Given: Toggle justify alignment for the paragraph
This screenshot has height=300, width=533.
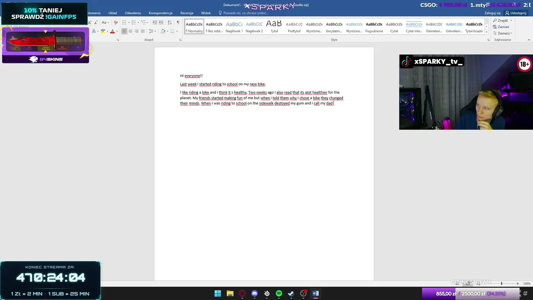Looking at the screenshot, I should [x=143, y=31].
